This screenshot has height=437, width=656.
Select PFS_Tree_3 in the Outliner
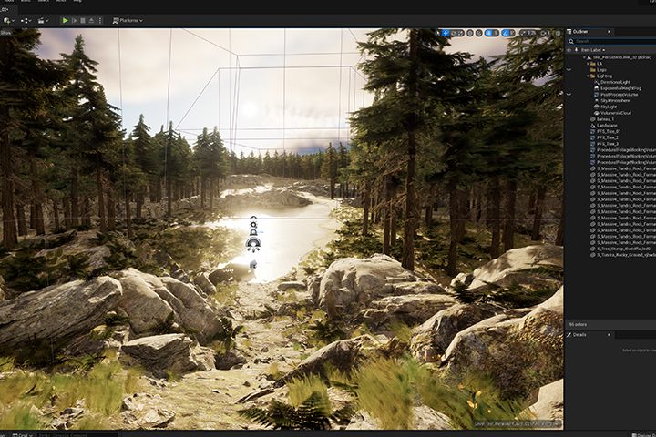pos(608,144)
